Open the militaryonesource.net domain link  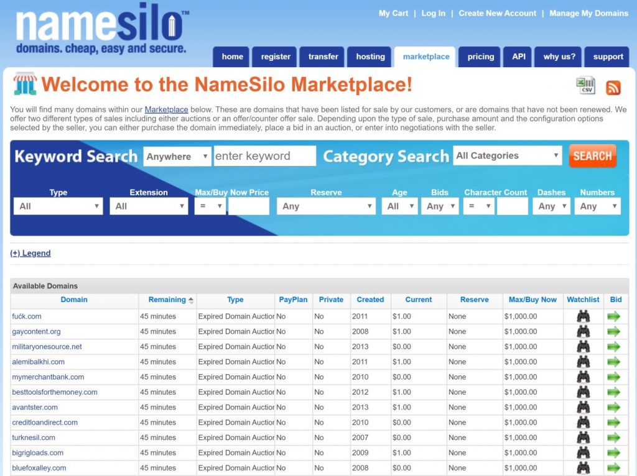(x=47, y=347)
